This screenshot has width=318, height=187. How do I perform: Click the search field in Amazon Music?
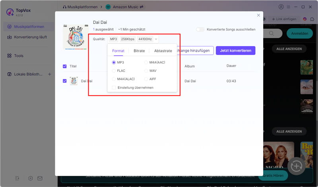(x=273, y=33)
